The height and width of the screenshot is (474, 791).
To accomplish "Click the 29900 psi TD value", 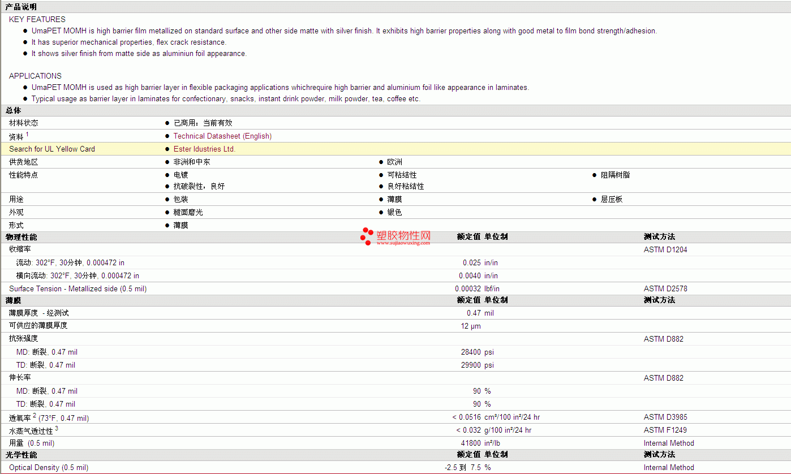I will click(478, 365).
